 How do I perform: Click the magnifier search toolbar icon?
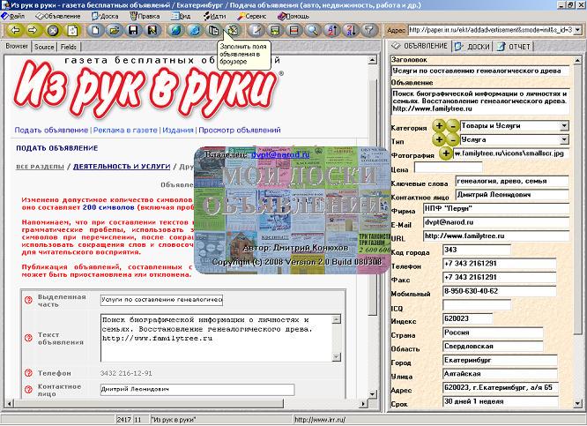click(x=312, y=30)
